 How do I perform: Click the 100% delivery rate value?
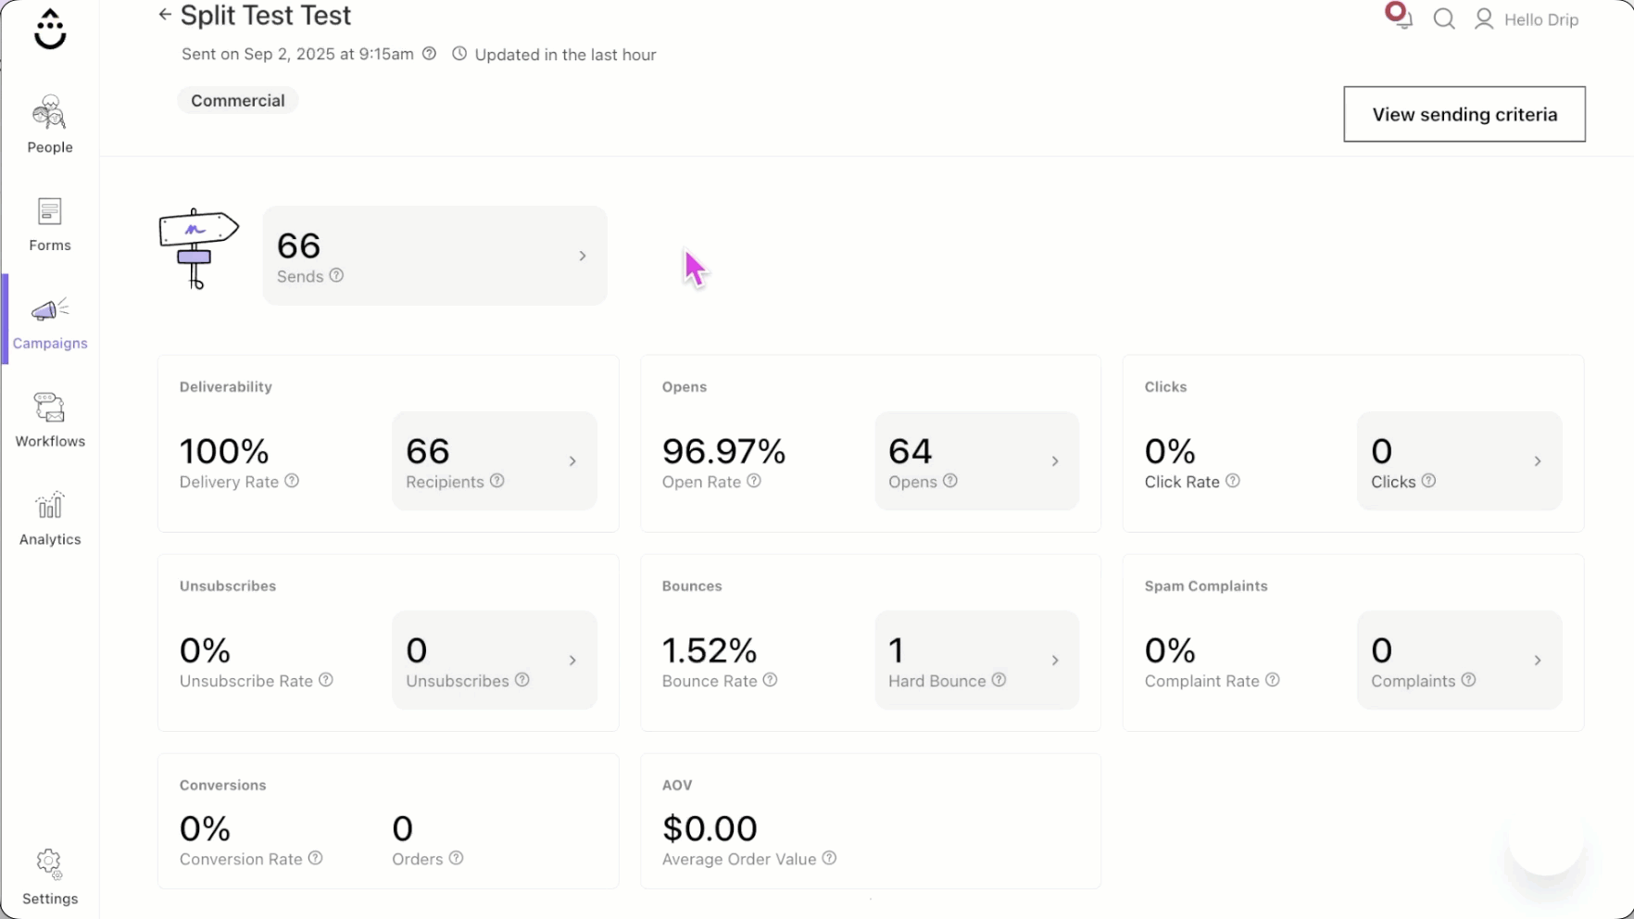[x=224, y=451]
